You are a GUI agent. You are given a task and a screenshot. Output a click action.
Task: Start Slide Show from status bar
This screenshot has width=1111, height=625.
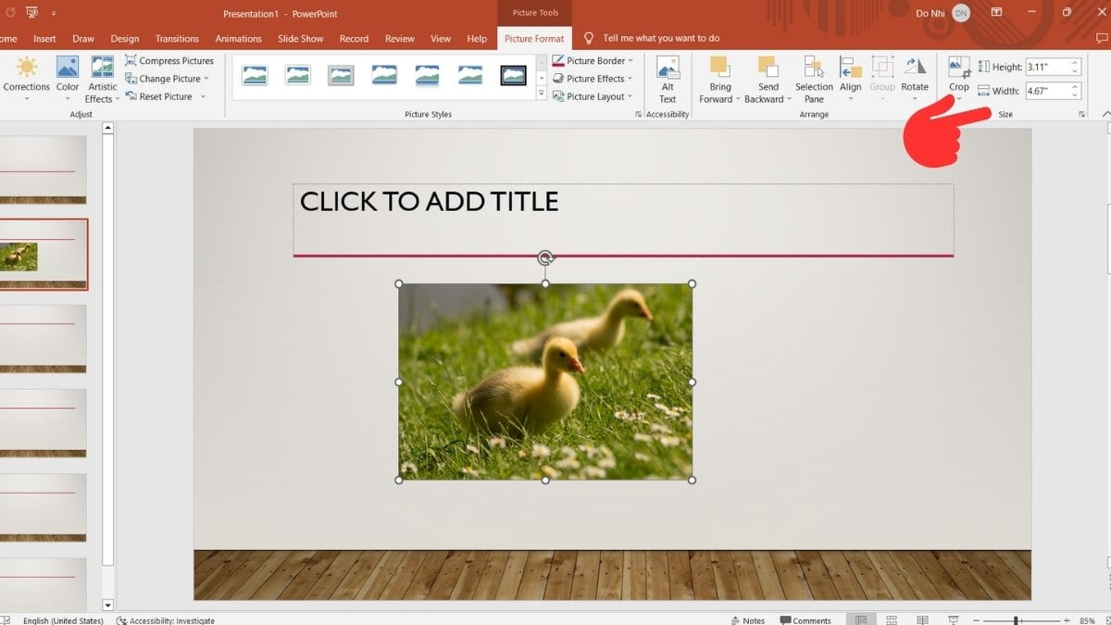pos(953,619)
